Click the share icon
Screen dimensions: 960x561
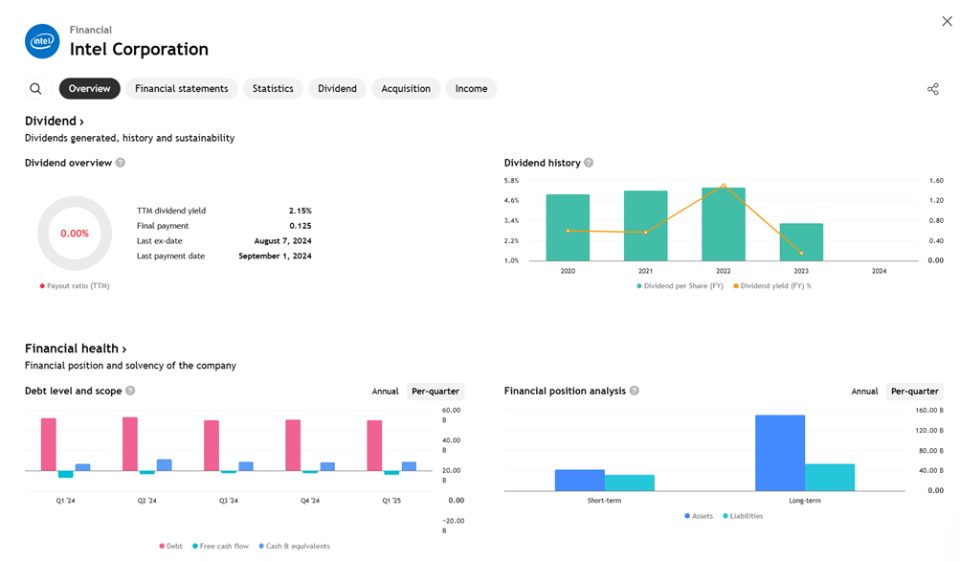tap(932, 89)
